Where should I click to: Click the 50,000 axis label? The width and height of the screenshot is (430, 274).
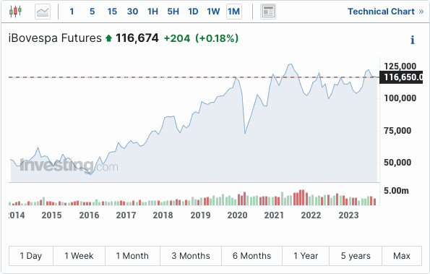pos(397,163)
